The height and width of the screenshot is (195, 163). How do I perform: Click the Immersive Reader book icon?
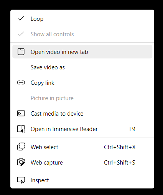coord(21,129)
